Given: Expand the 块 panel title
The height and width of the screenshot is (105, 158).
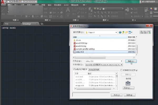Looking at the screenshot, I should point(134,20).
